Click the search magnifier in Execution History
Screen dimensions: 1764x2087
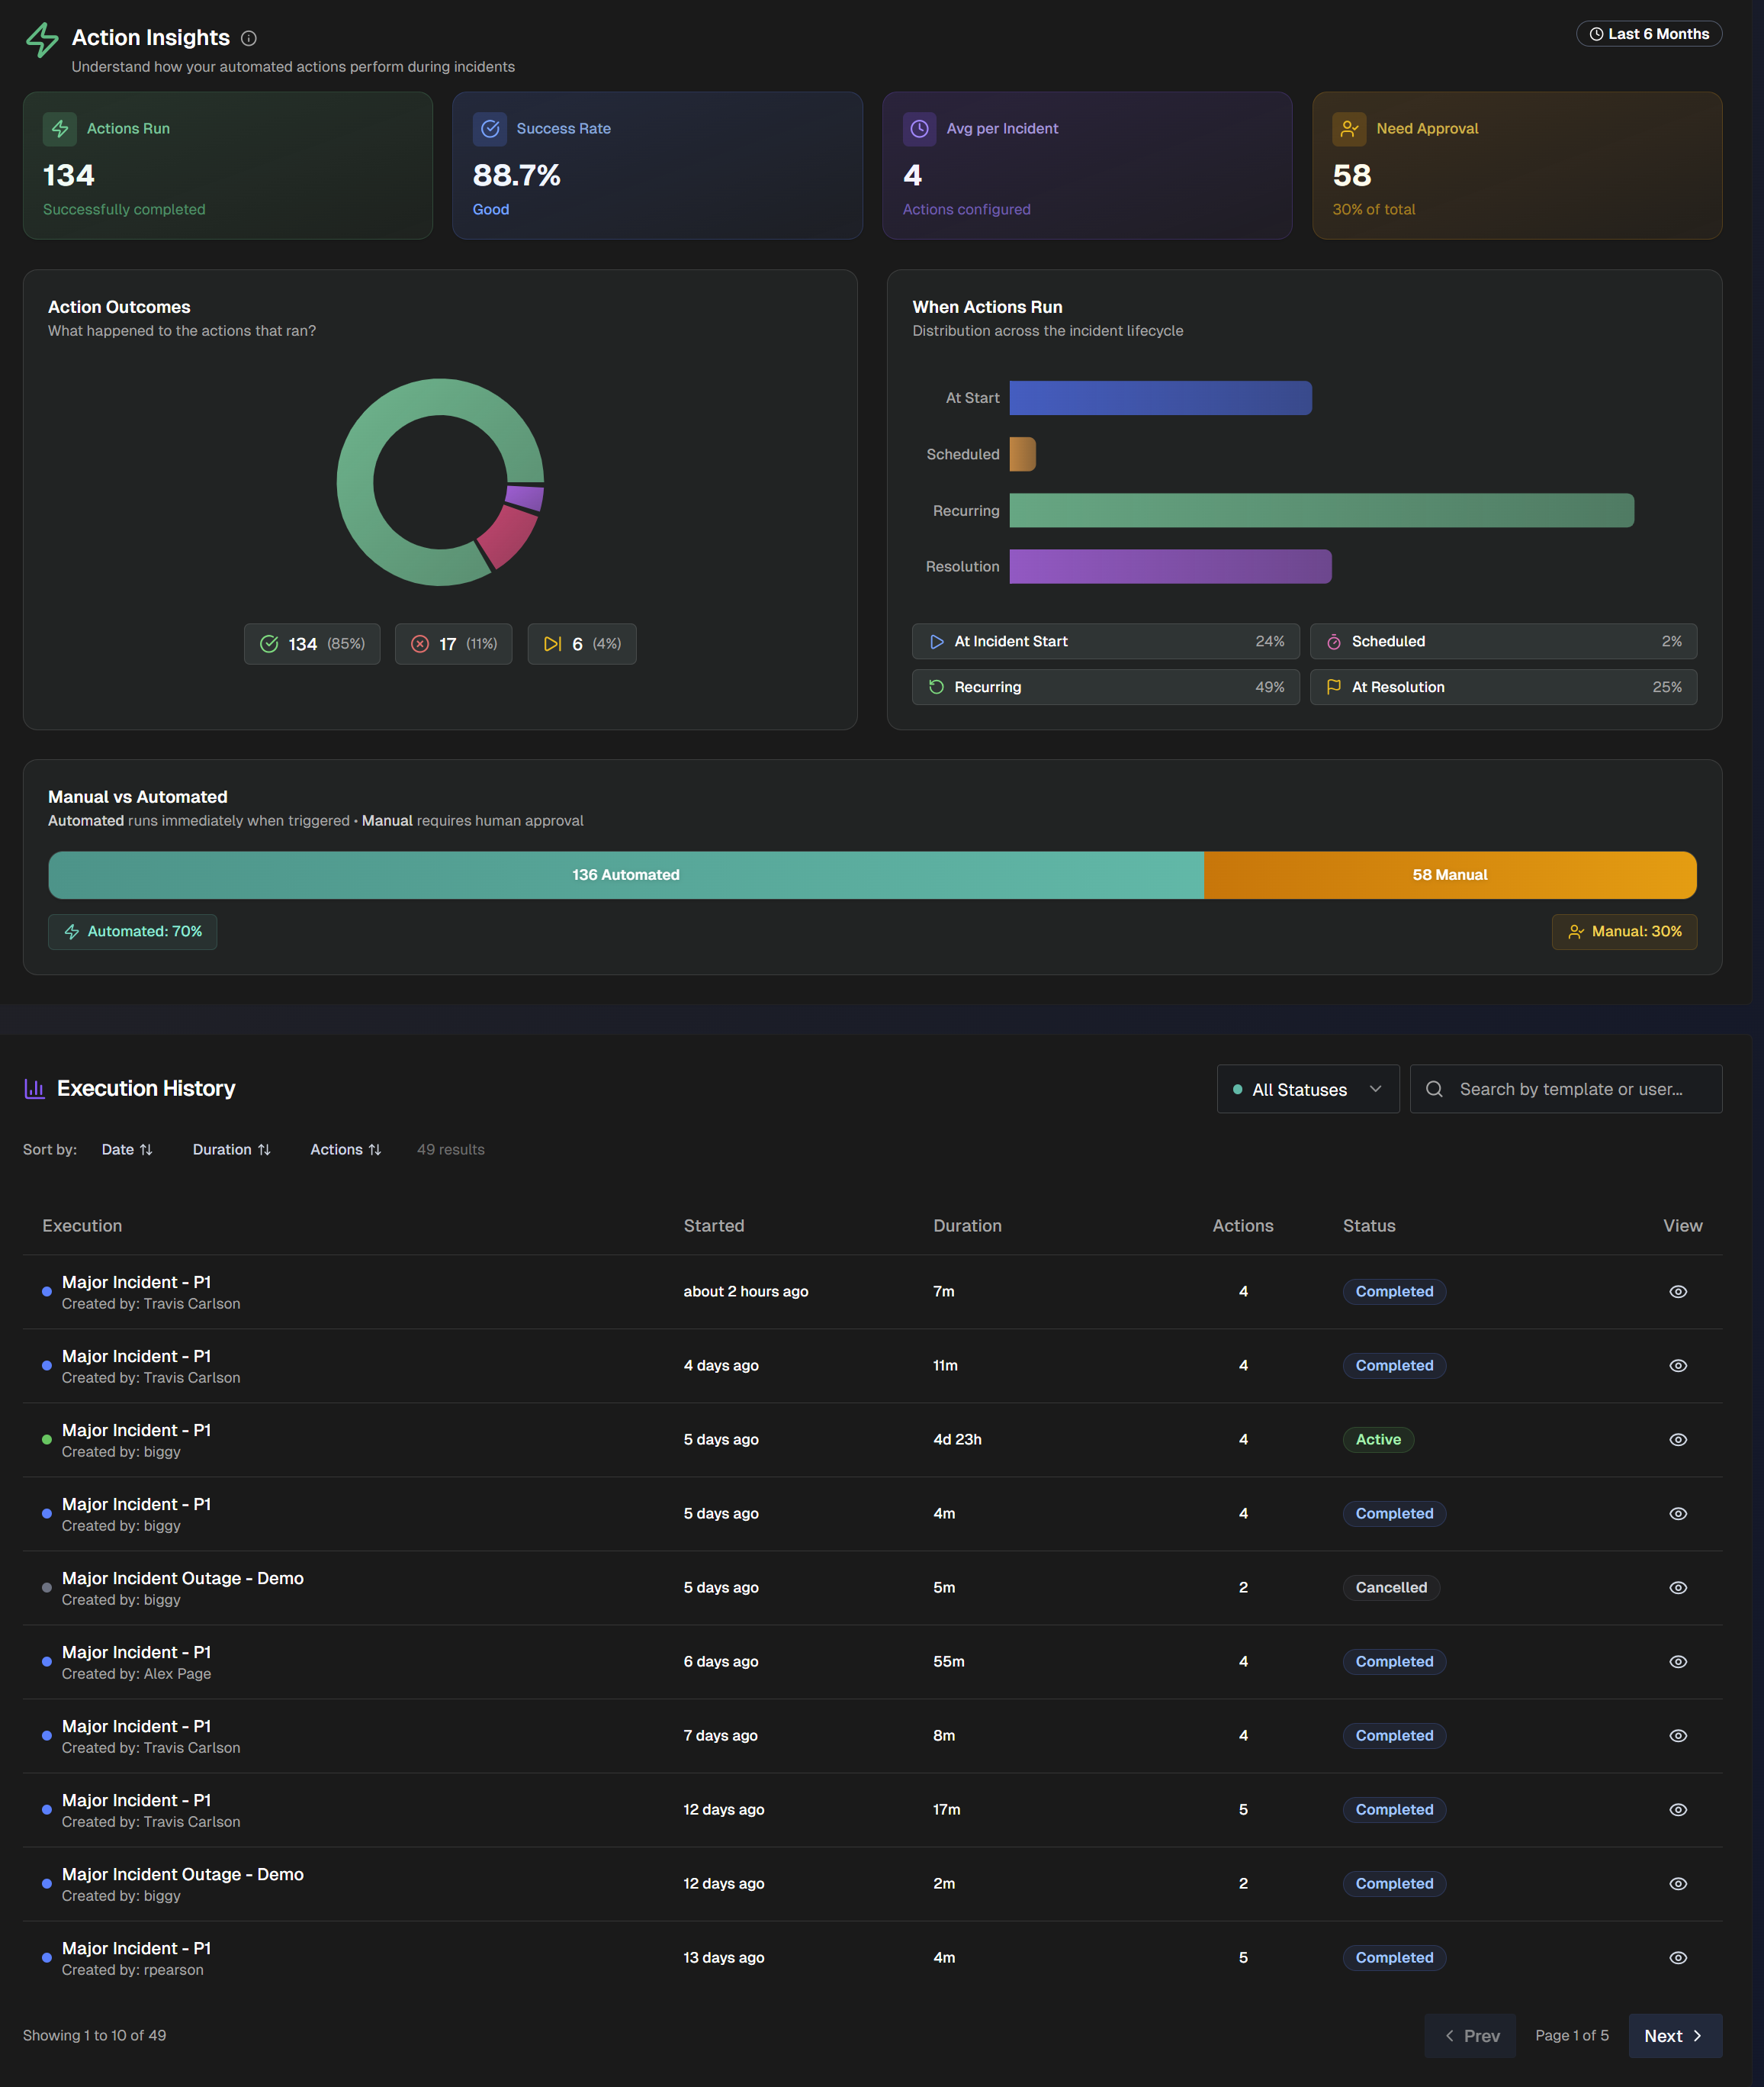coord(1435,1089)
